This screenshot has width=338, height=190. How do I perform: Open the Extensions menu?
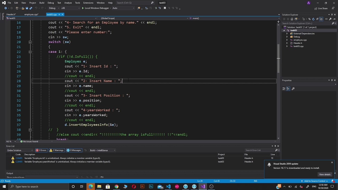coord(88,3)
